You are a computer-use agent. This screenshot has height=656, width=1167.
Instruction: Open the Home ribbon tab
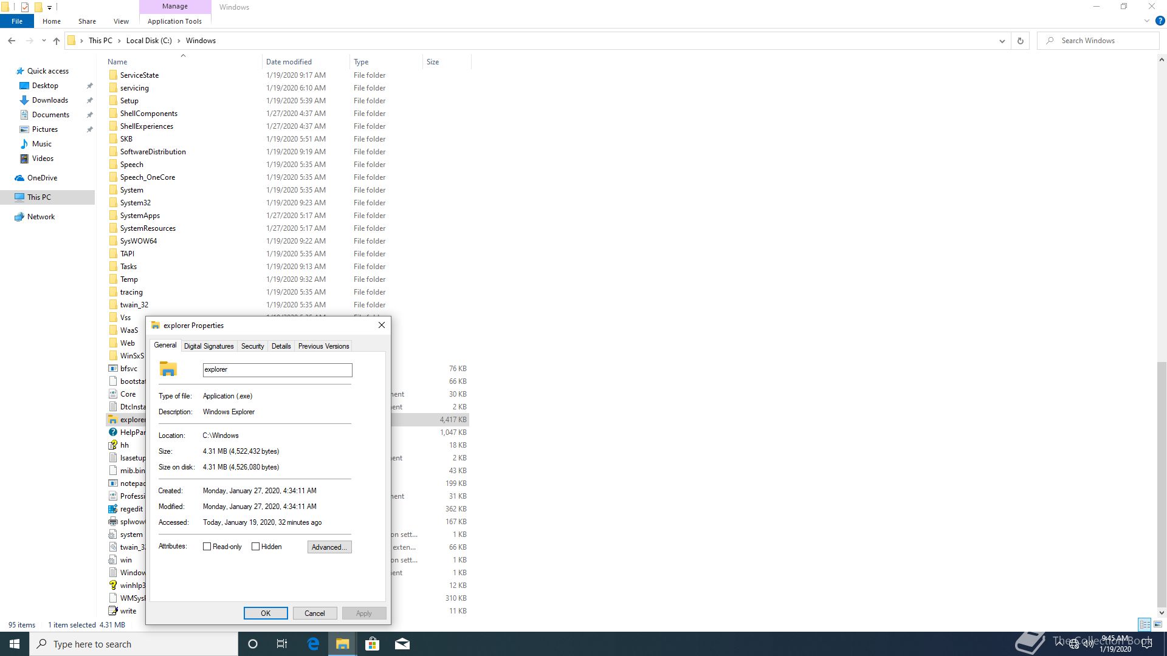pyautogui.click(x=52, y=21)
